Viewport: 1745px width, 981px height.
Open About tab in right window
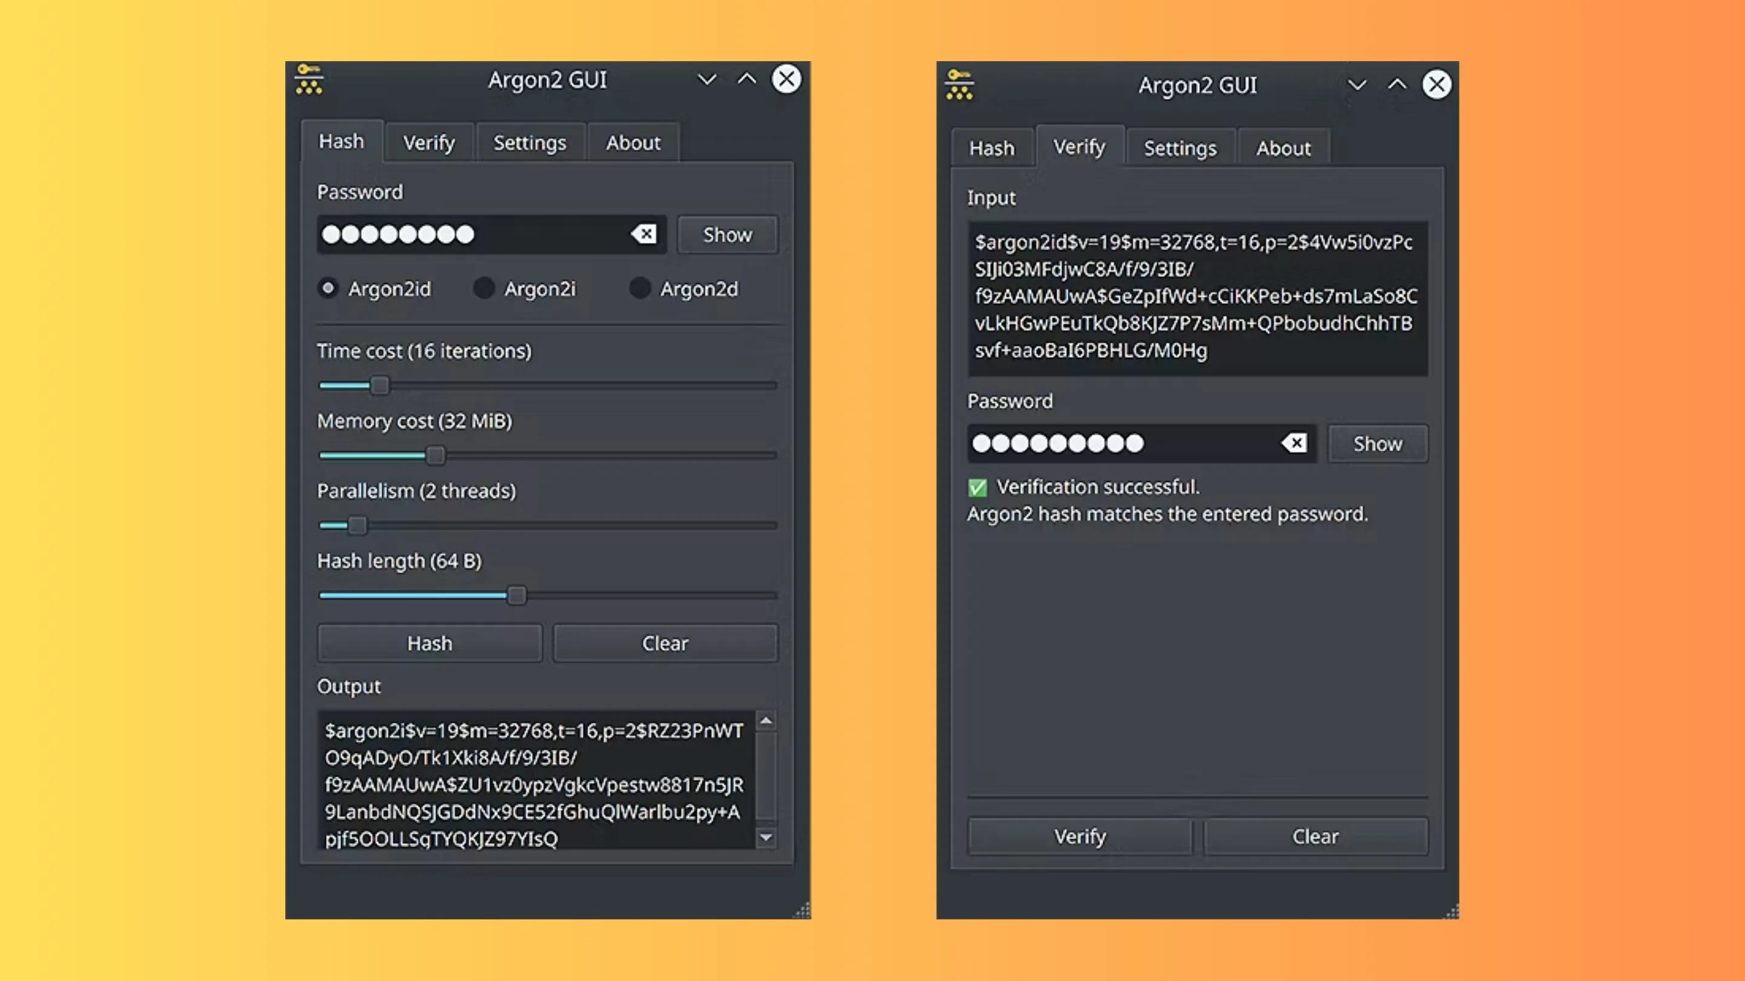[1283, 148]
